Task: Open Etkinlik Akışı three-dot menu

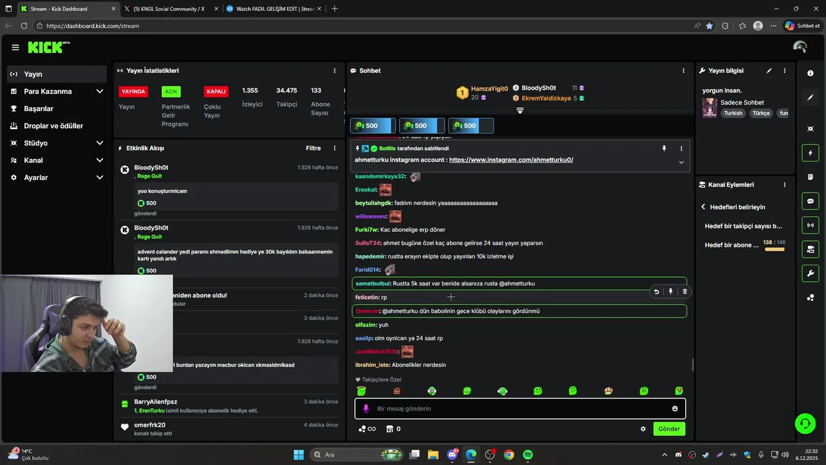Action: [x=334, y=149]
